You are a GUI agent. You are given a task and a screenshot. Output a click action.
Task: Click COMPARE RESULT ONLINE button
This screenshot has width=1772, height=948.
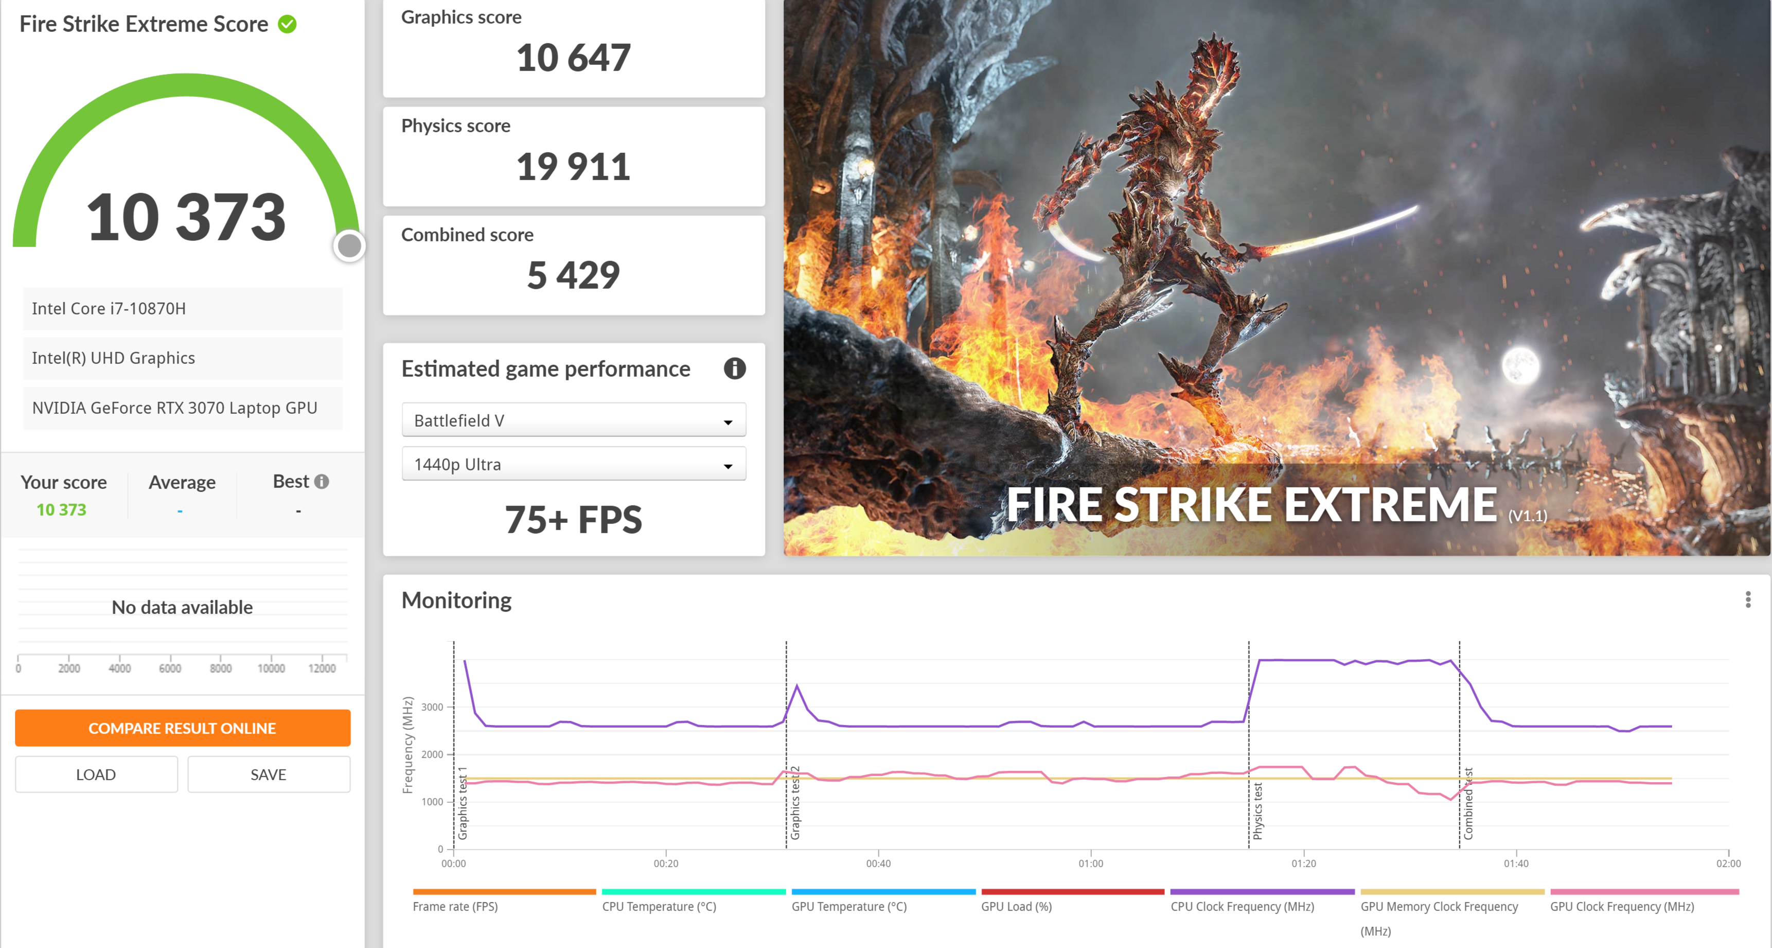183,728
